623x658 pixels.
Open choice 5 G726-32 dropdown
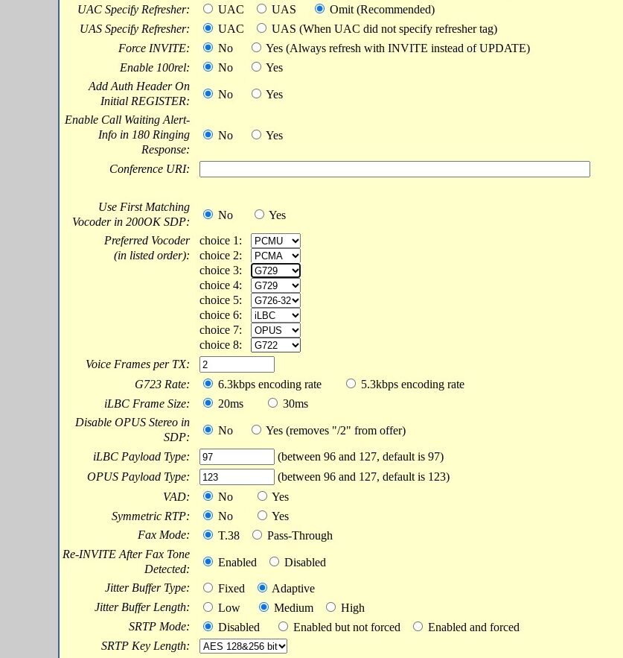click(275, 300)
